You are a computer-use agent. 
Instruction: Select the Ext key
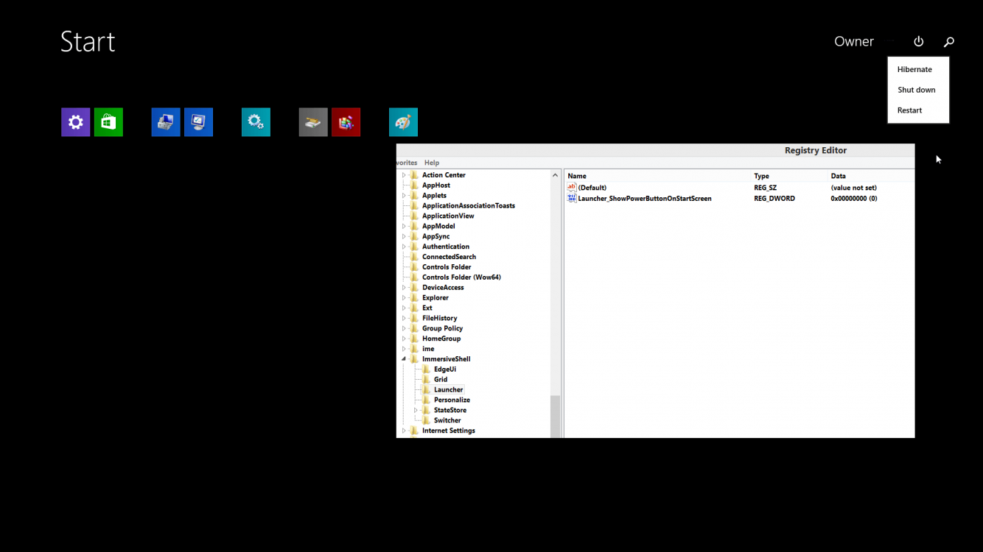click(427, 308)
